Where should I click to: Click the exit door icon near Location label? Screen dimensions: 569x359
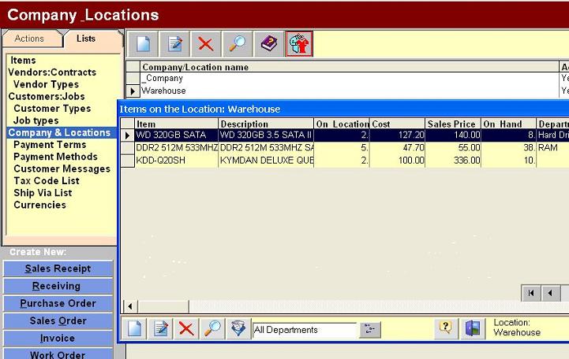pyautogui.click(x=472, y=328)
